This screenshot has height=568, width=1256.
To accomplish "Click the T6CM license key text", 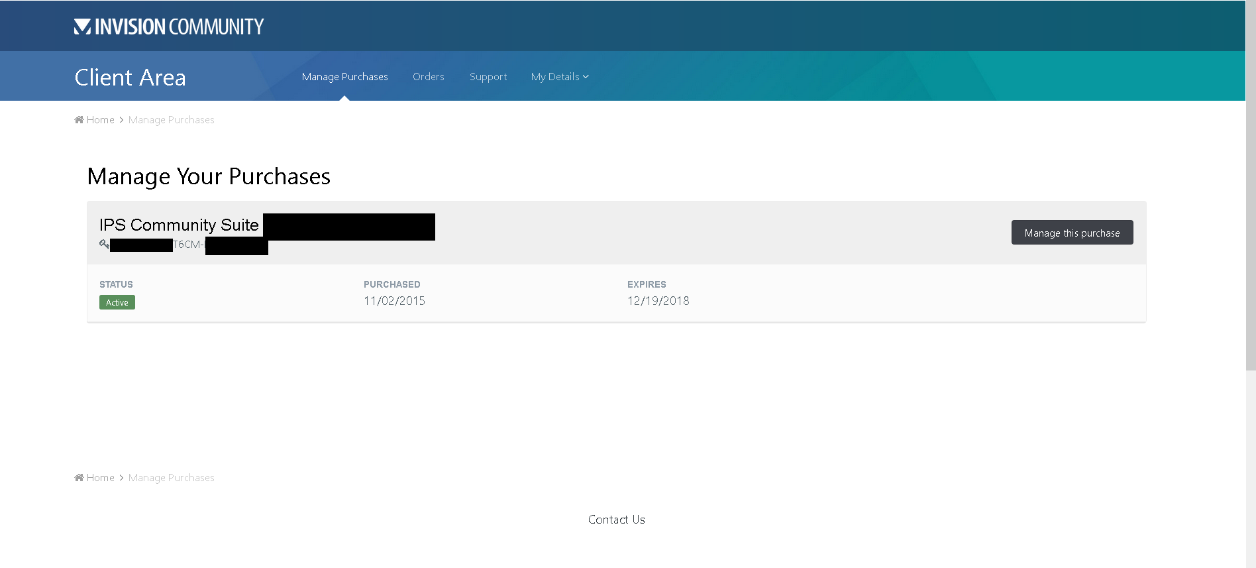I will 189,245.
